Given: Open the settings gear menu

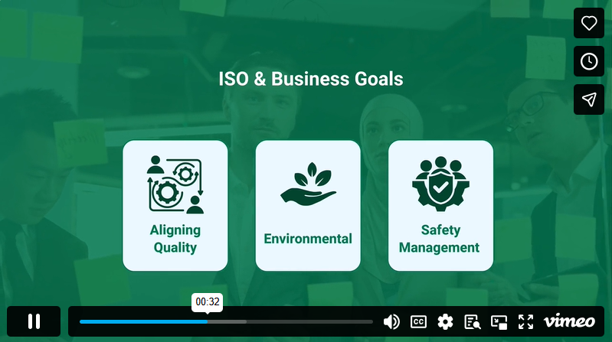Looking at the screenshot, I should (x=445, y=322).
